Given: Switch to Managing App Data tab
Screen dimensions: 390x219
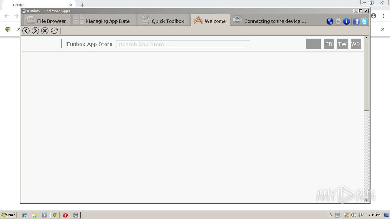Looking at the screenshot, I should [x=104, y=20].
